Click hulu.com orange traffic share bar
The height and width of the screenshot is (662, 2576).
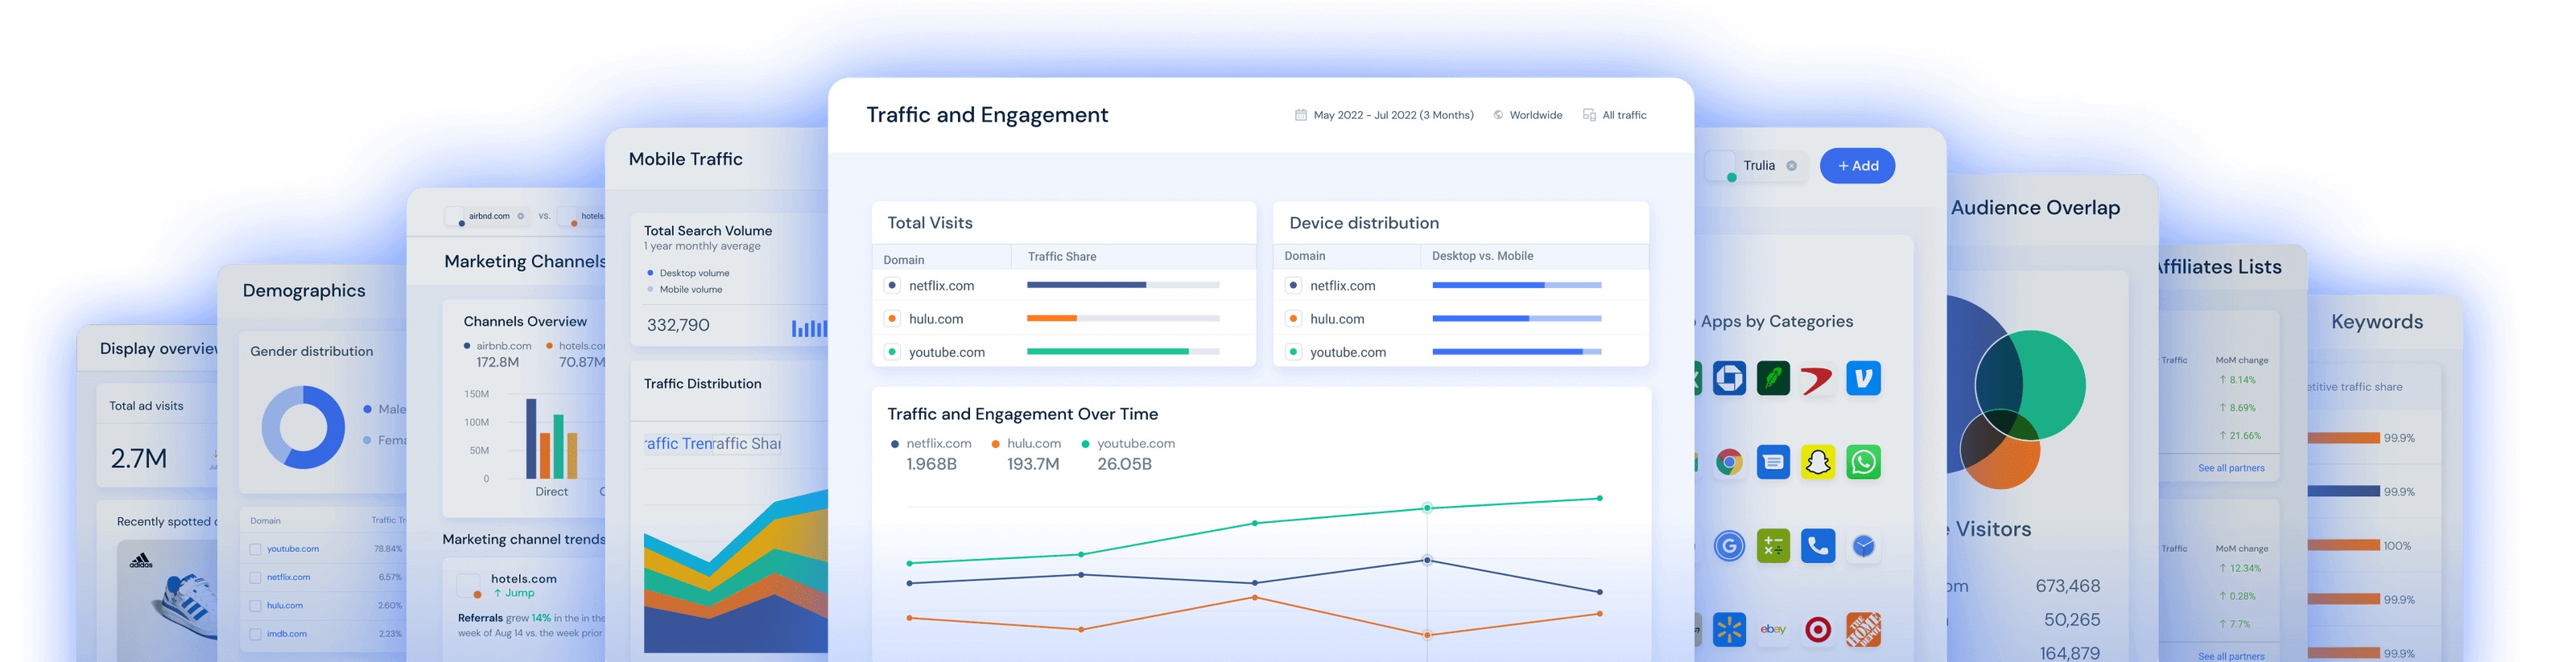(x=1052, y=319)
